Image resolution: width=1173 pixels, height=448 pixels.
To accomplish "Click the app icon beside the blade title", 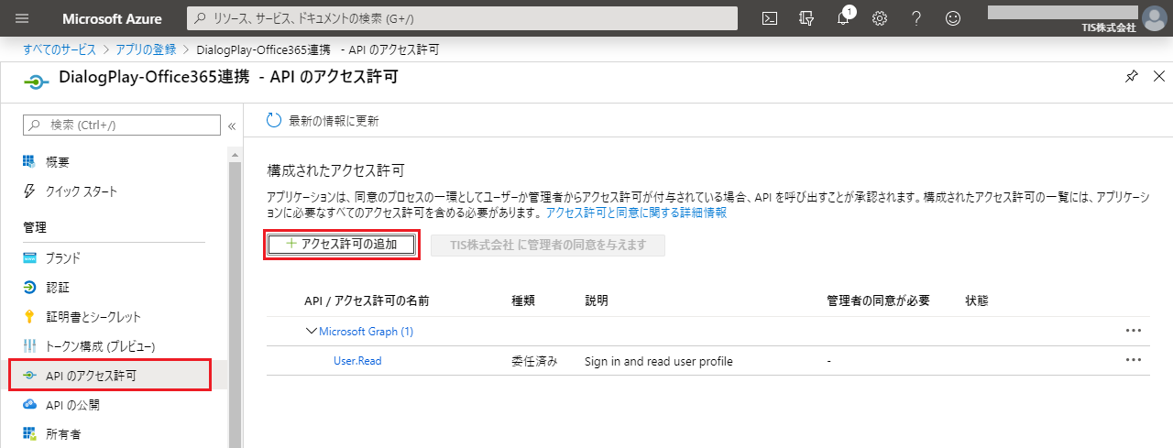I will pyautogui.click(x=35, y=81).
